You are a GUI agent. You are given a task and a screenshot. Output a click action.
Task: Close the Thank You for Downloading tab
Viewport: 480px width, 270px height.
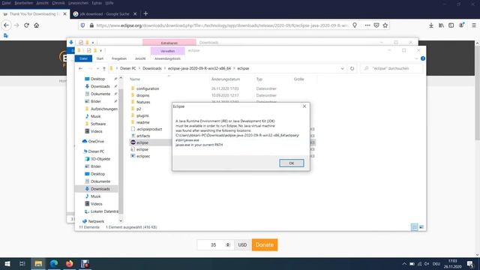[64, 14]
